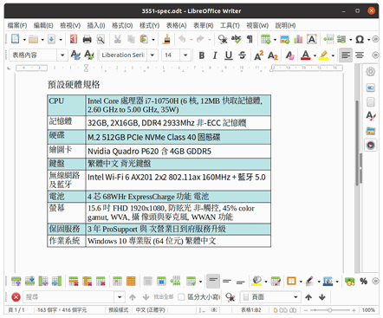
Task: Toggle print preview icon
Action: 101,39
